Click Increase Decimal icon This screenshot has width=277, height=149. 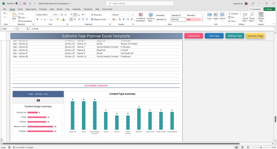click(x=128, y=20)
